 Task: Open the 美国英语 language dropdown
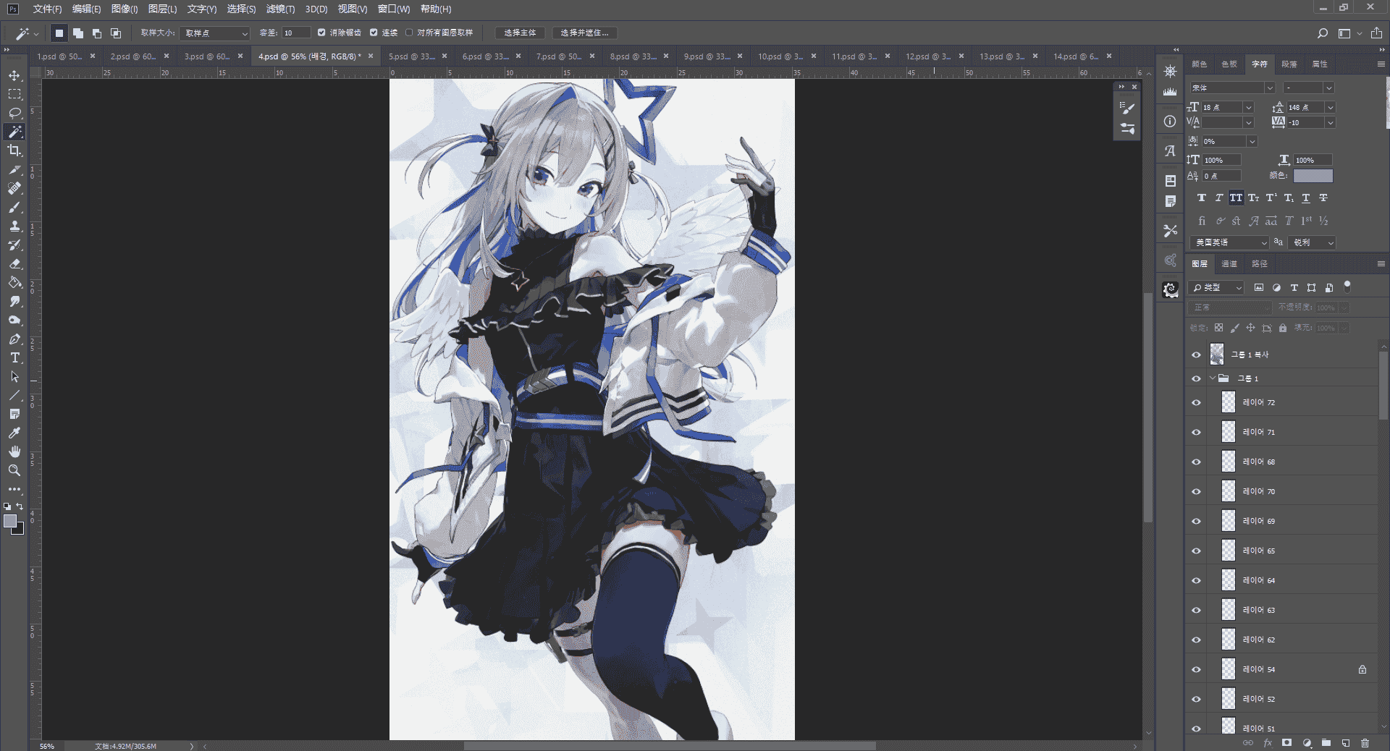(x=1230, y=242)
